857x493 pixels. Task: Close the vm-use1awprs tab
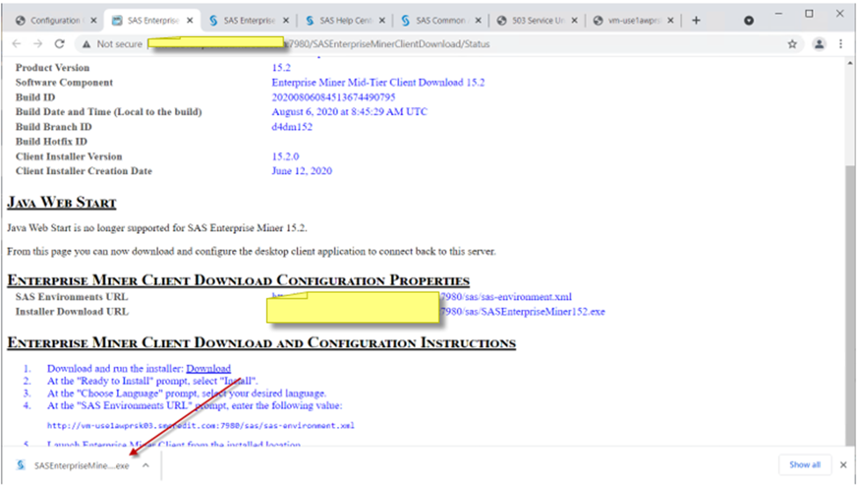(x=671, y=20)
